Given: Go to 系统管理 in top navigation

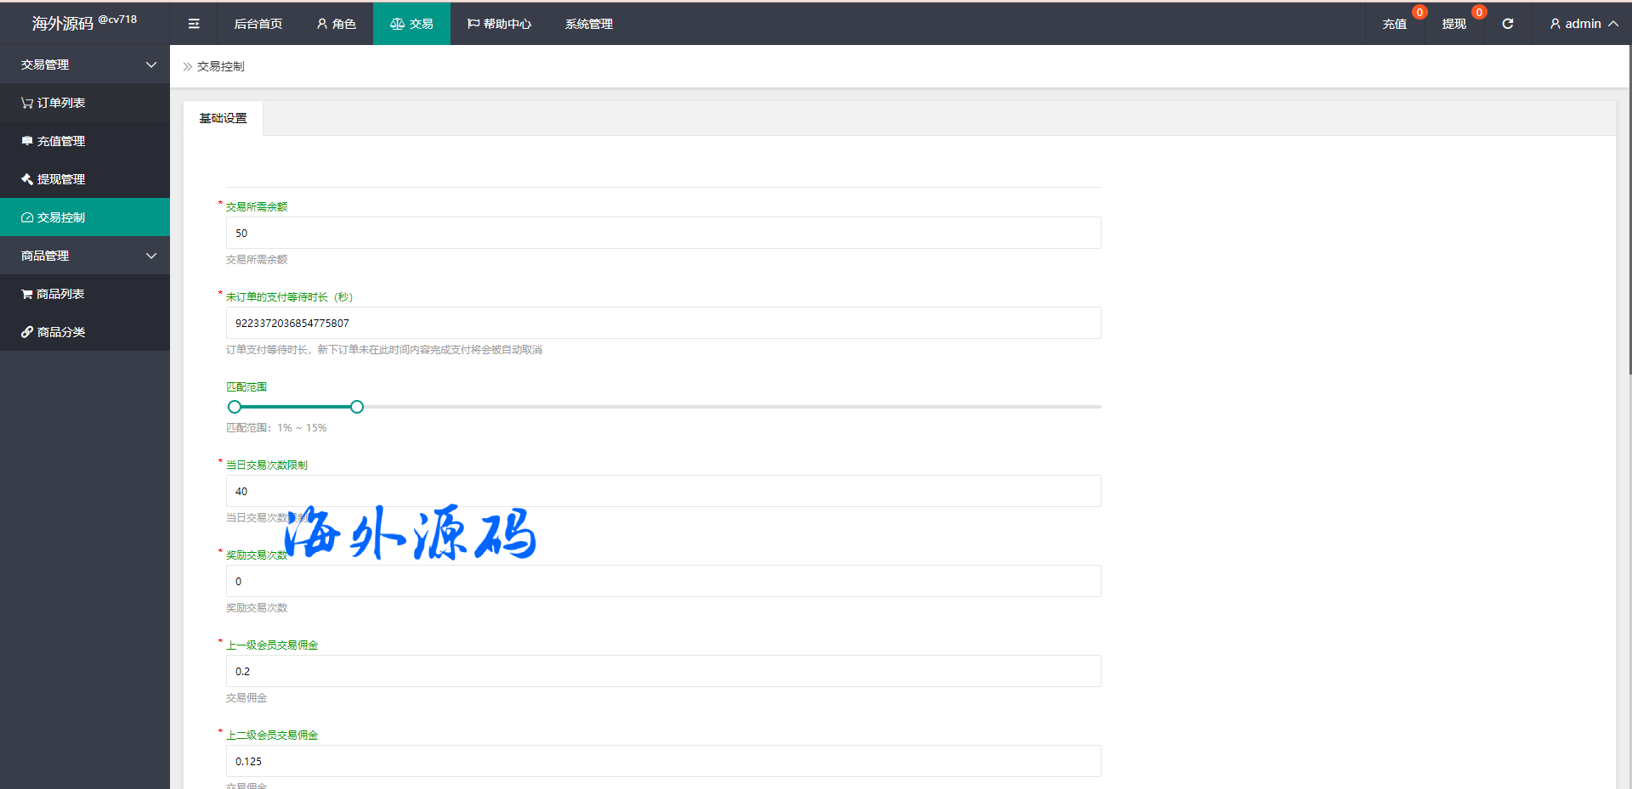Looking at the screenshot, I should coord(588,24).
